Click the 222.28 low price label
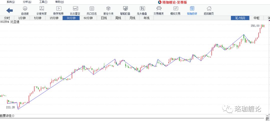This screenshot has width=270, height=121. [x=10, y=107]
